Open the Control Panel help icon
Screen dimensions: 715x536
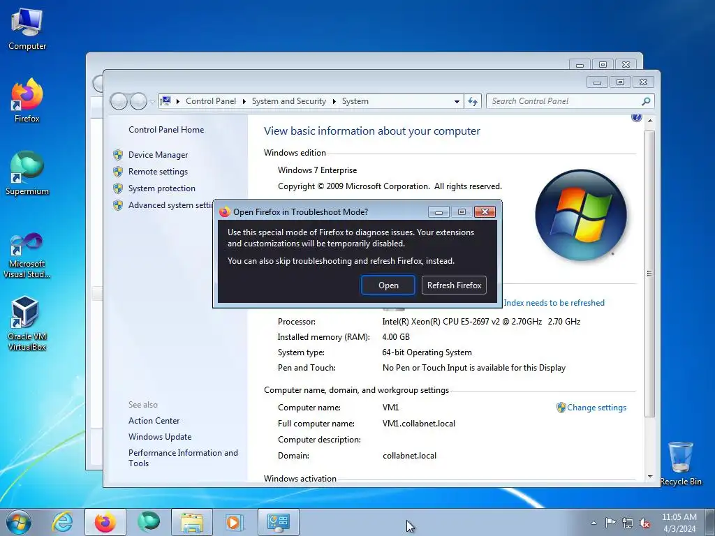[x=637, y=117]
